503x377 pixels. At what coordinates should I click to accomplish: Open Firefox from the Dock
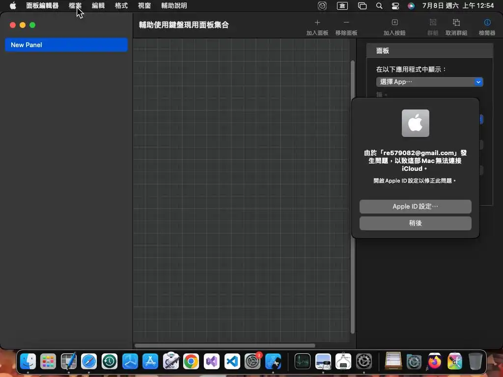[434, 361]
